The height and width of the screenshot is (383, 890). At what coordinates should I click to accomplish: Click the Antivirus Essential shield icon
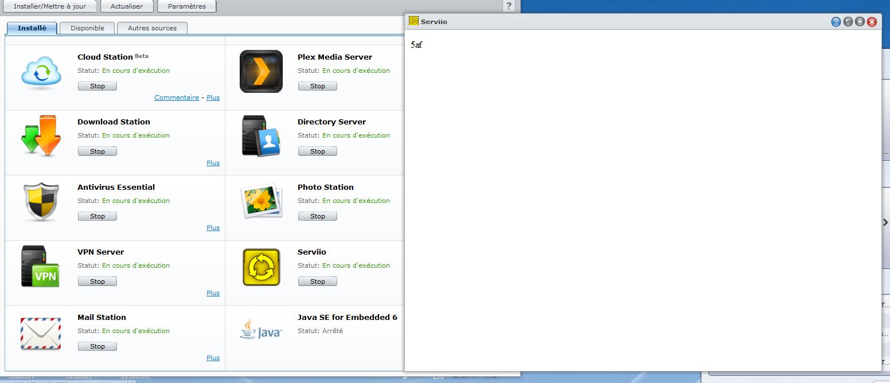click(x=41, y=201)
